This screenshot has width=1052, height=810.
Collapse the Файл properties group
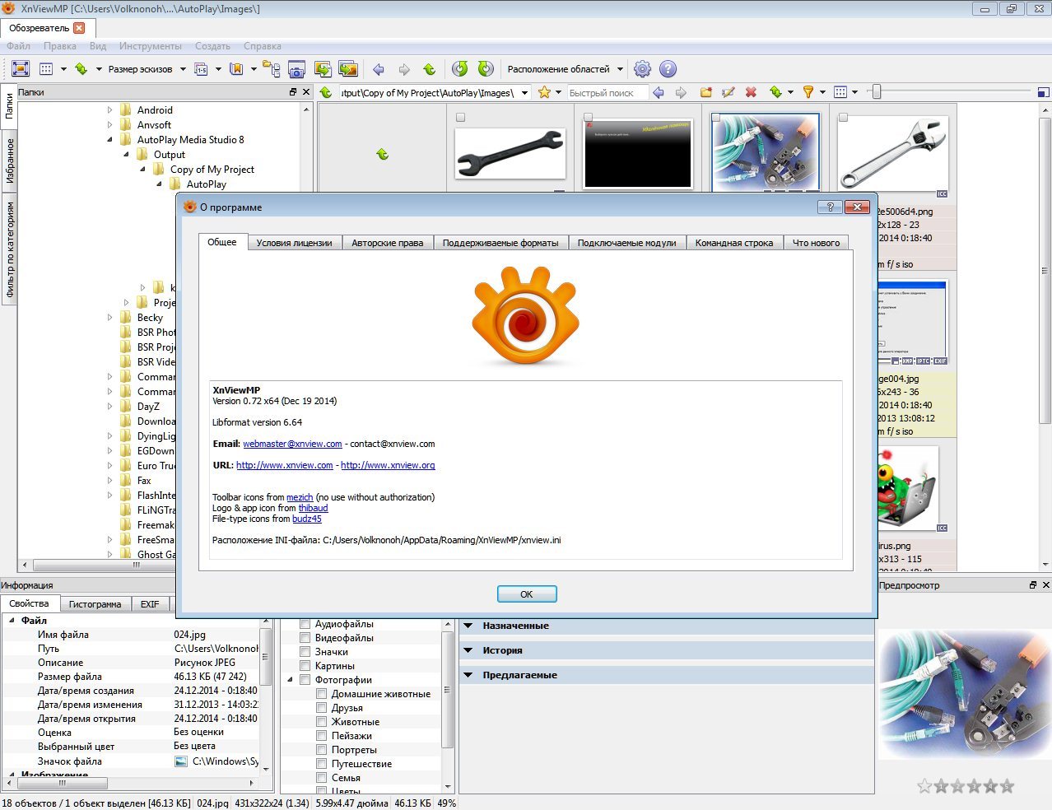(x=12, y=621)
